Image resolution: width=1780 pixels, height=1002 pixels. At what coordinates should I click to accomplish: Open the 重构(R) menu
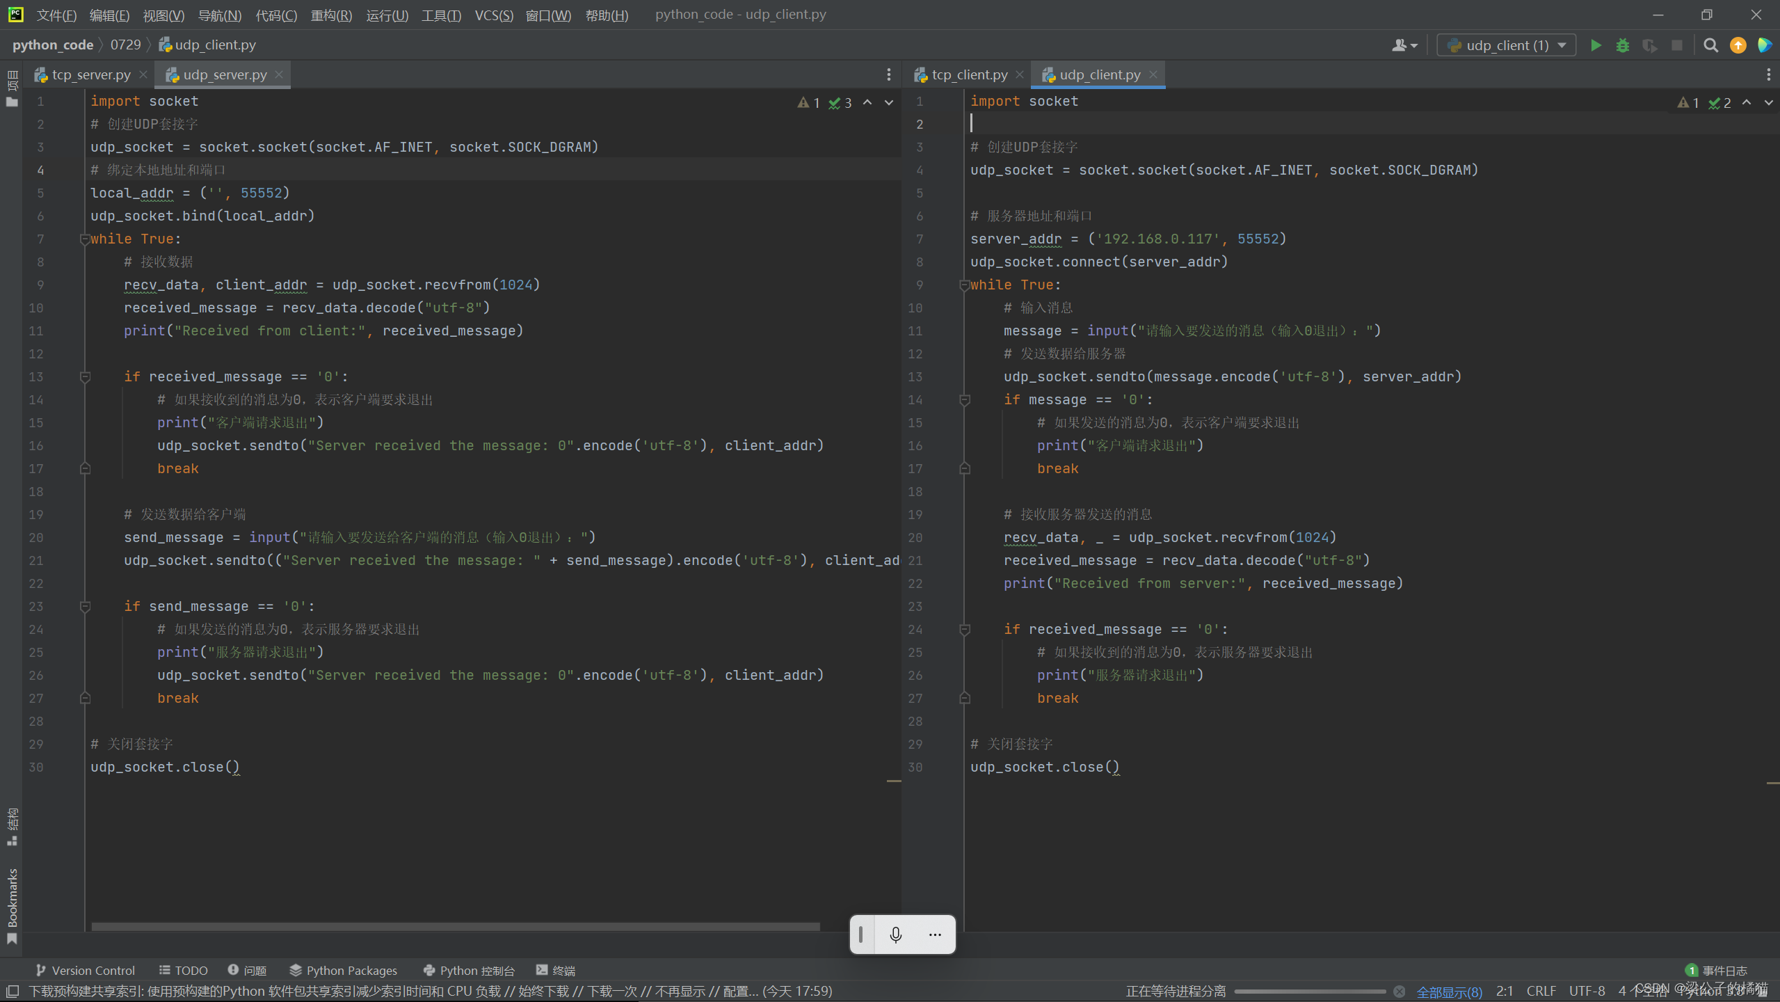tap(331, 15)
